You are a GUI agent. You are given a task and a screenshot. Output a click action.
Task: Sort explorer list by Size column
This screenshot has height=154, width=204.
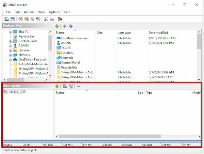coord(106,33)
